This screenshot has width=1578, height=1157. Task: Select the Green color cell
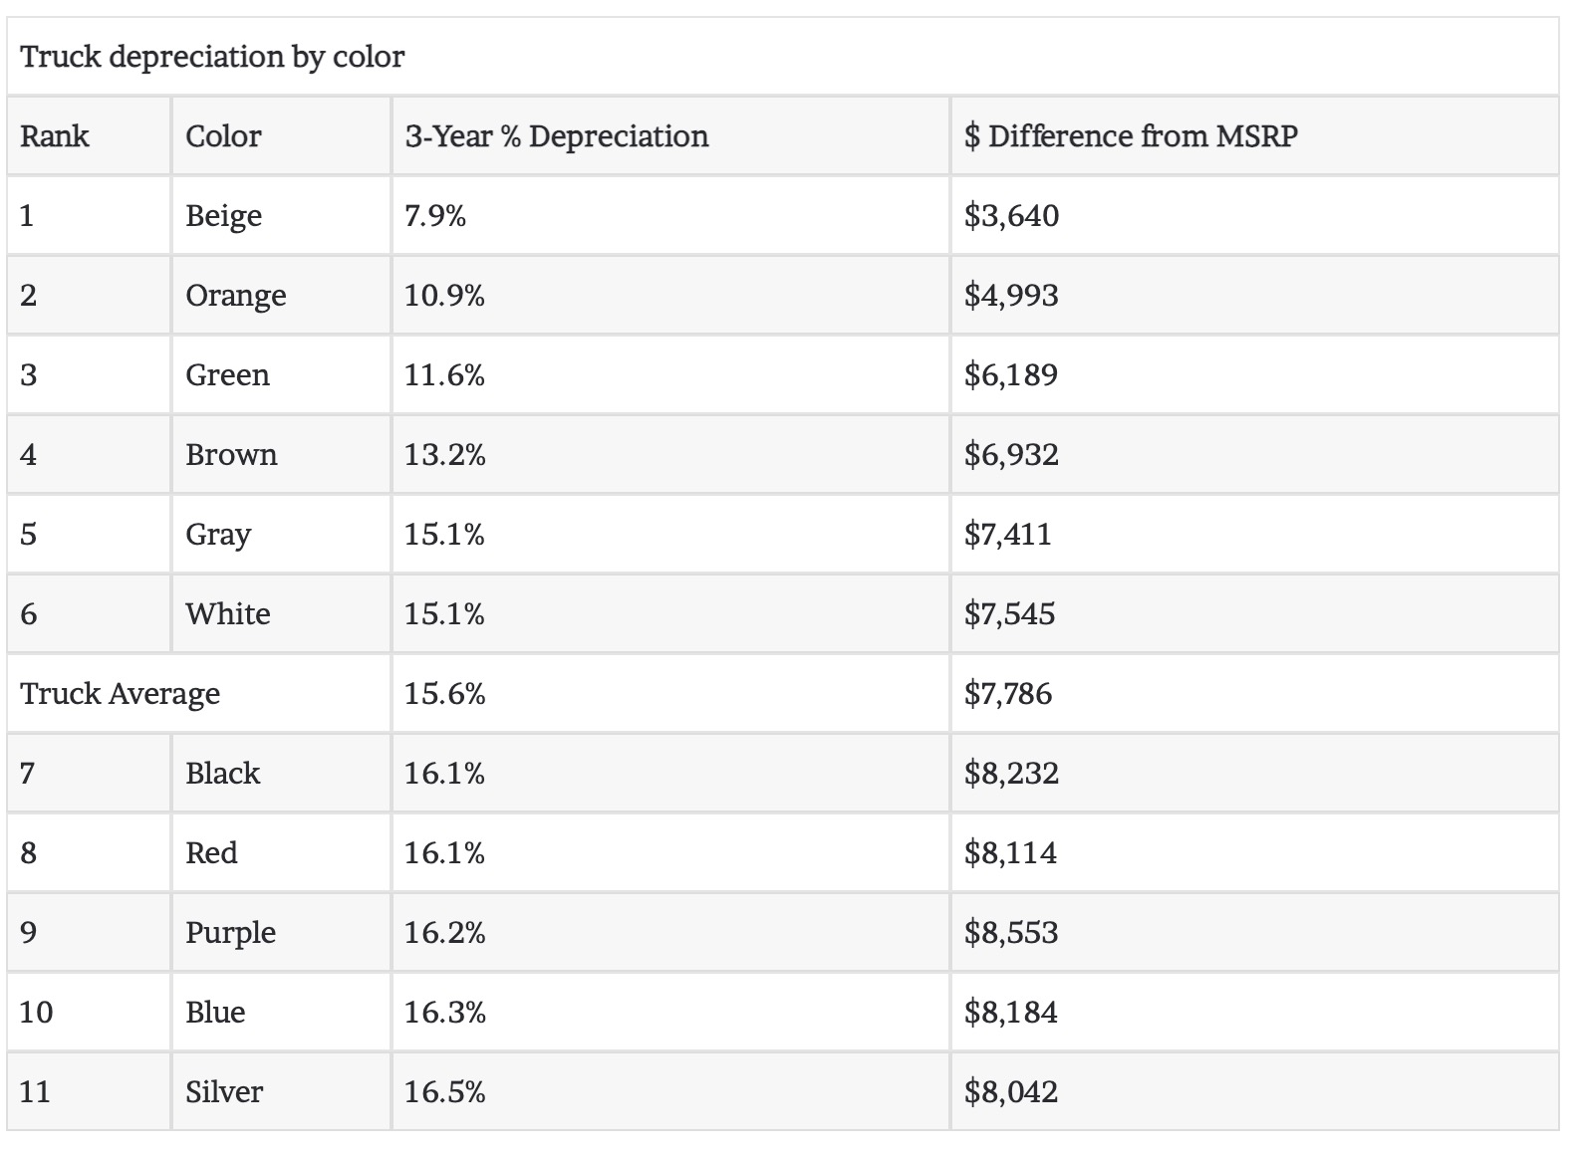coord(227,375)
